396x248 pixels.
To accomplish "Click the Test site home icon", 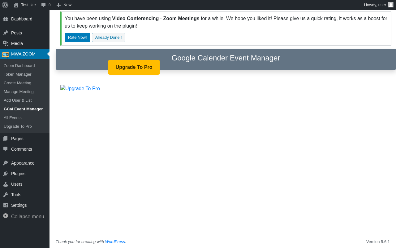I will [16, 5].
